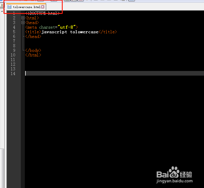The height and width of the screenshot is (188, 204).
Task: Close the left side panel with its X button
Action: point(2,5)
